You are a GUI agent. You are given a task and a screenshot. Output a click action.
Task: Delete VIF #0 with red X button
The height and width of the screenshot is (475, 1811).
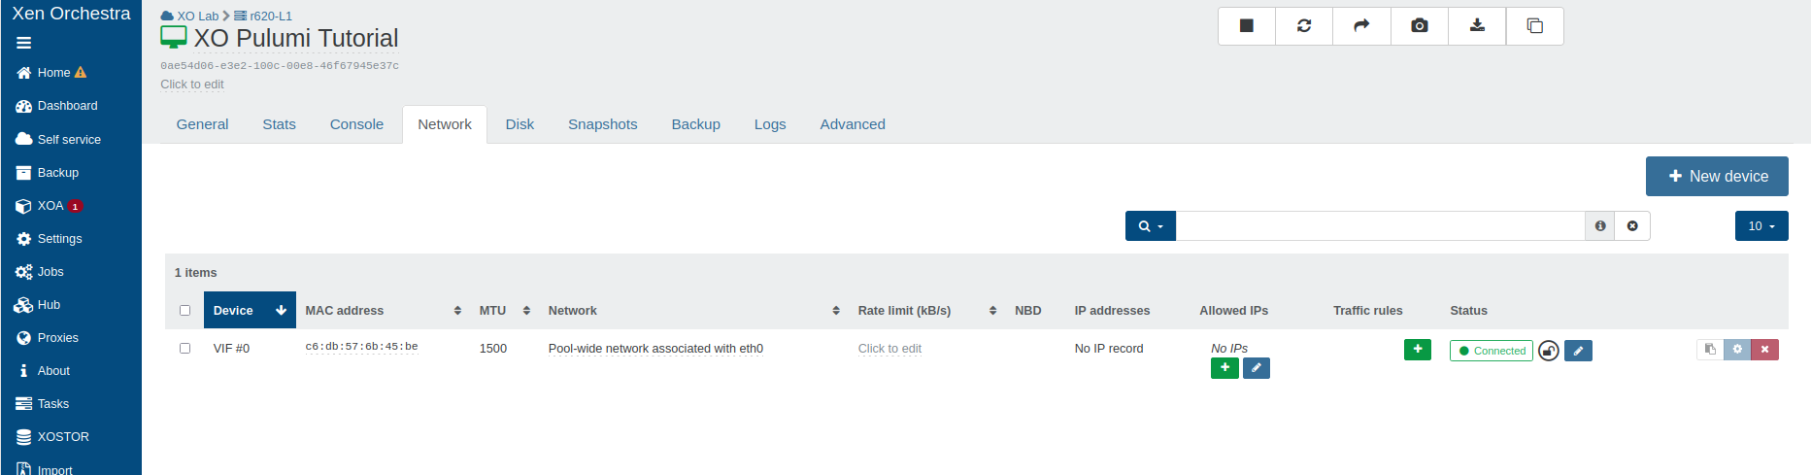(1764, 350)
